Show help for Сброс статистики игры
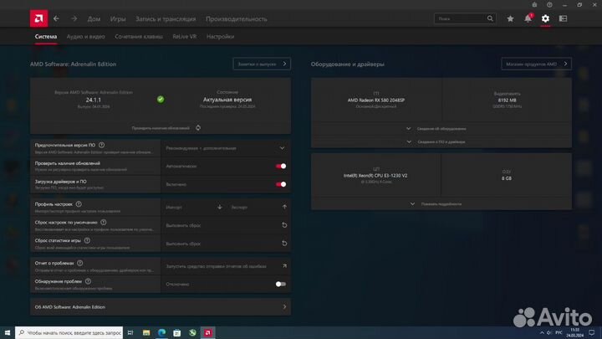This screenshot has height=339, width=602. [87, 240]
